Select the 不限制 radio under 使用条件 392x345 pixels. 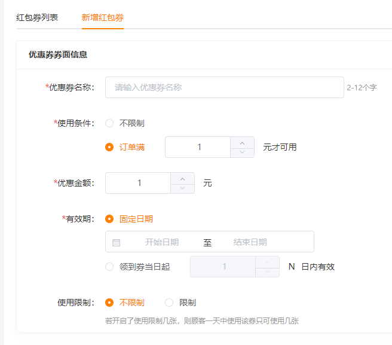109,123
